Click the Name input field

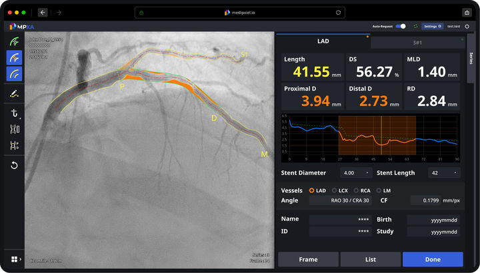point(340,220)
